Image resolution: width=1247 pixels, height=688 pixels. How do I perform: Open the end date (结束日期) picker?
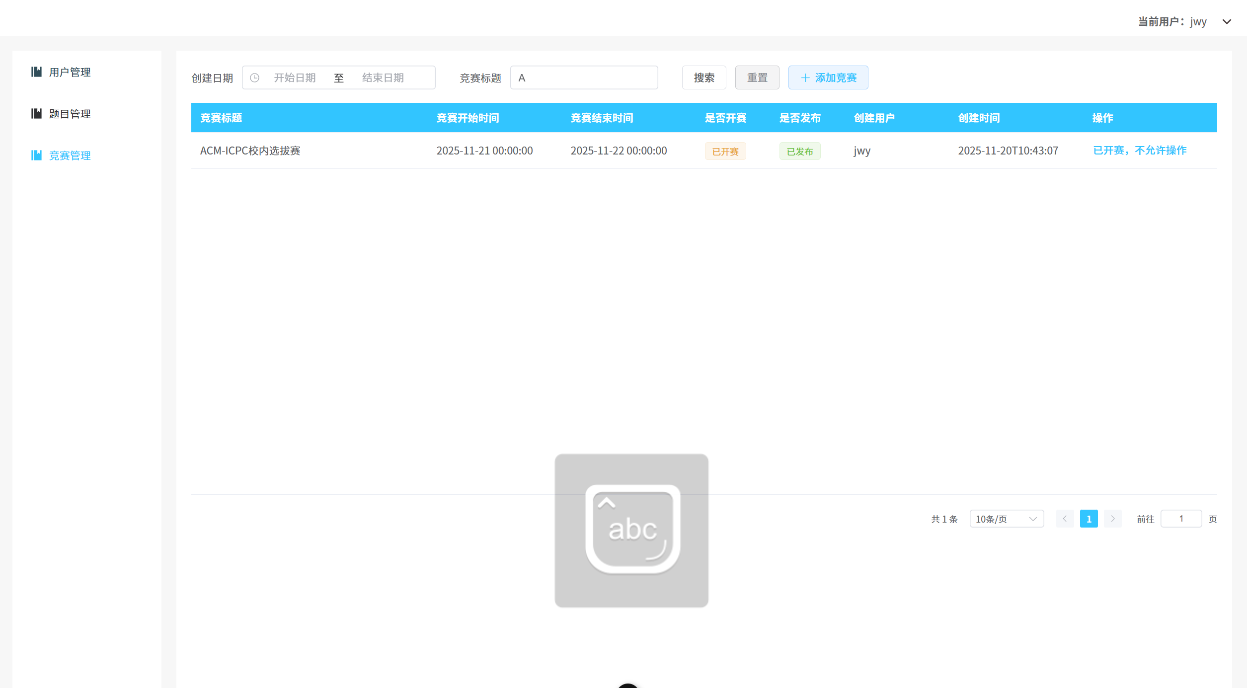click(383, 78)
